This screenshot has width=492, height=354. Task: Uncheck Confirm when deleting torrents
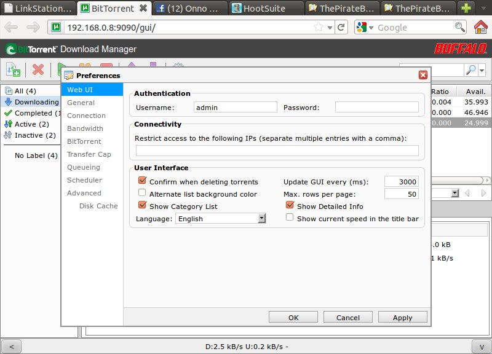coord(143,181)
